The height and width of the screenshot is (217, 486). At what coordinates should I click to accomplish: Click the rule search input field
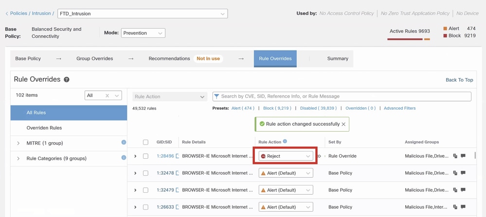pyautogui.click(x=342, y=97)
